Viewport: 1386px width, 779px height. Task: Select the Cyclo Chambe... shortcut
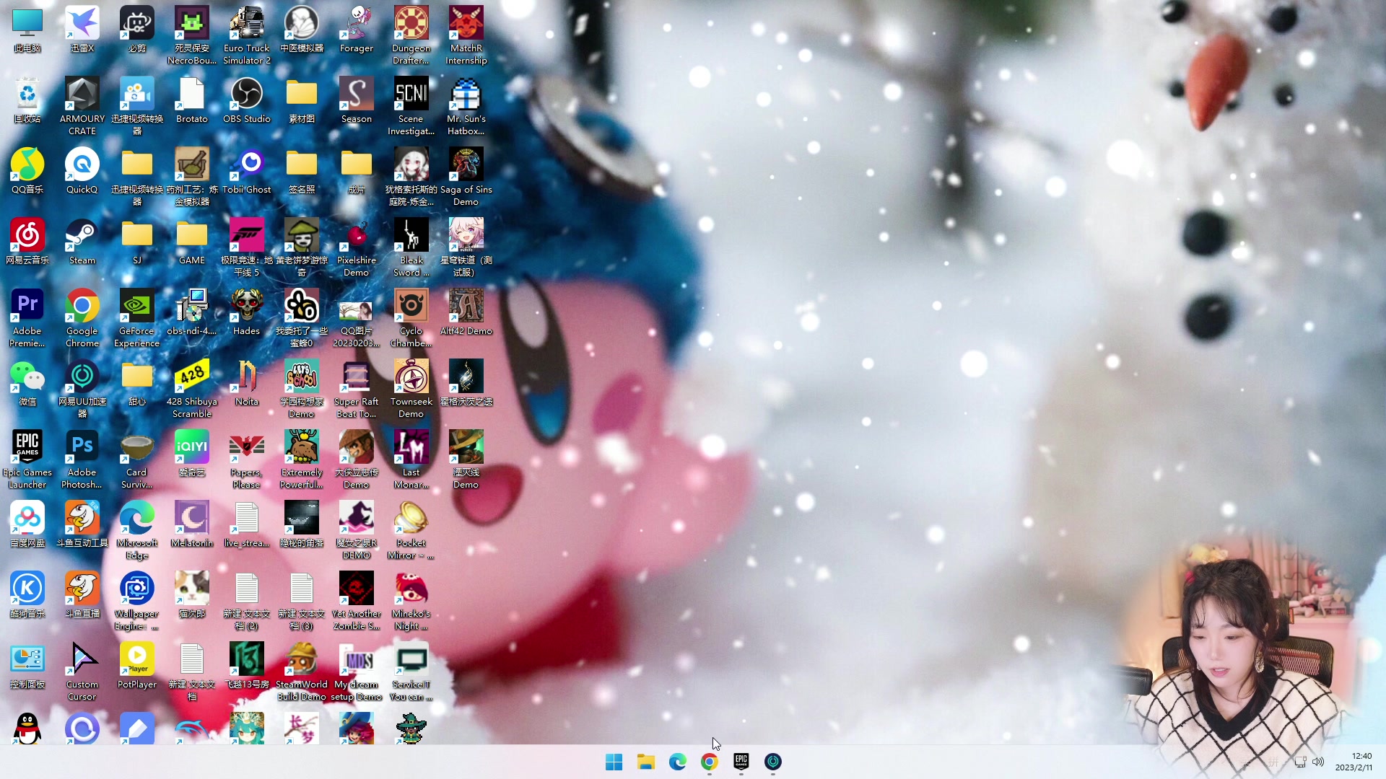tap(411, 319)
